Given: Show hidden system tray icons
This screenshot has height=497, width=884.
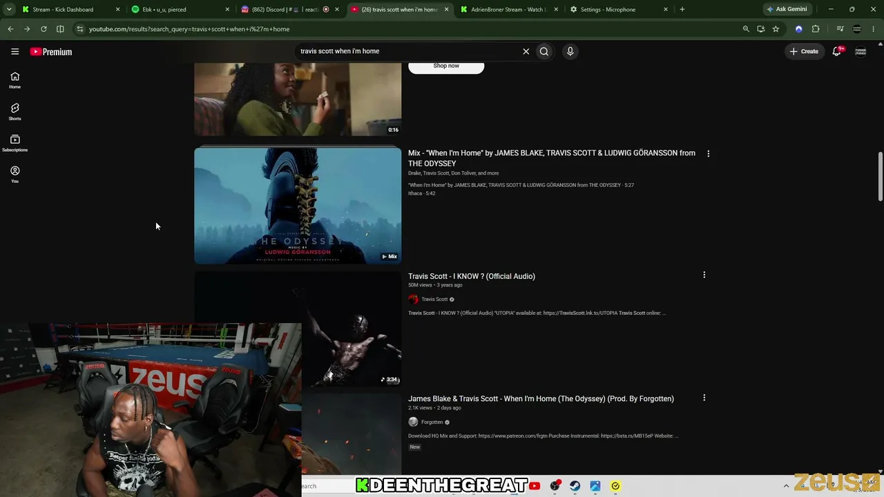Looking at the screenshot, I should [x=786, y=486].
